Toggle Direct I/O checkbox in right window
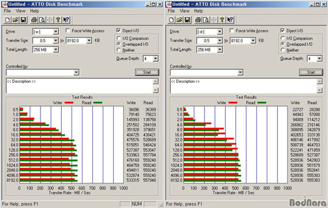The width and height of the screenshot is (328, 208). (283, 30)
